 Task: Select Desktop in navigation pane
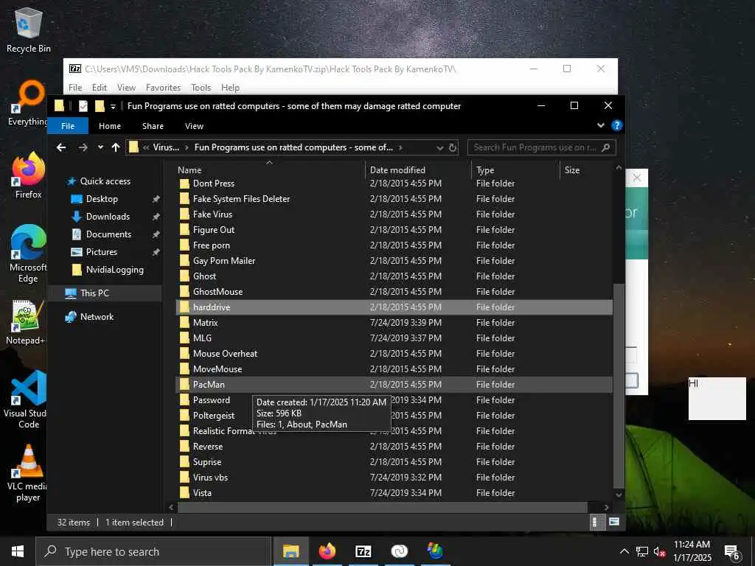click(102, 199)
